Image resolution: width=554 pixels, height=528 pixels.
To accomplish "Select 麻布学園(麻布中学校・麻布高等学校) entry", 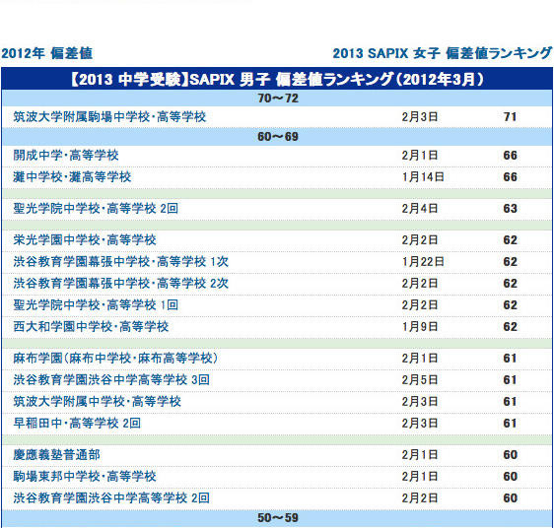I will [115, 359].
